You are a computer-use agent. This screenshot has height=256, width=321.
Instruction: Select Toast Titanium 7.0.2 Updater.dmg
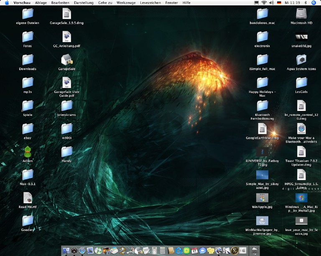[301, 152]
